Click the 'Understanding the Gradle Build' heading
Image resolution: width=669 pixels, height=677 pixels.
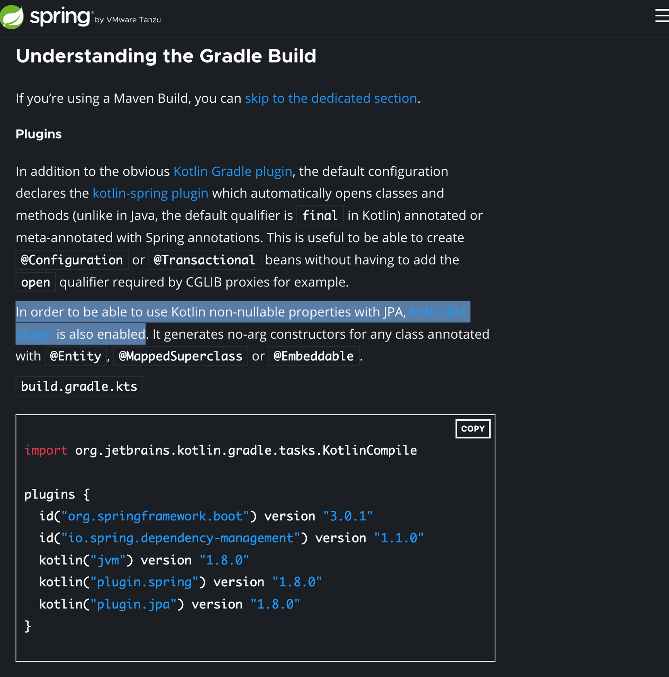point(166,56)
